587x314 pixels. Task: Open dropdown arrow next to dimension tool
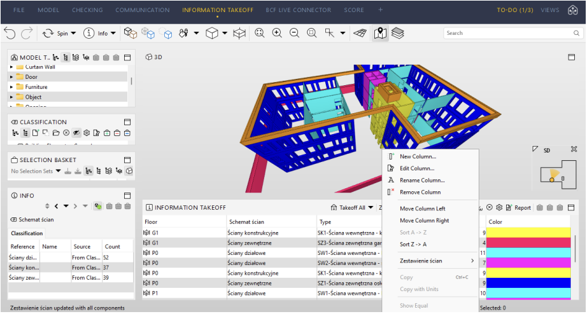click(x=343, y=33)
